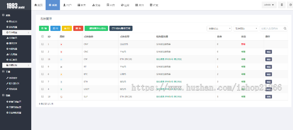
Task: Open the white theme-template sidebar item below 接口配置
Action: pyautogui.click(x=17, y=65)
